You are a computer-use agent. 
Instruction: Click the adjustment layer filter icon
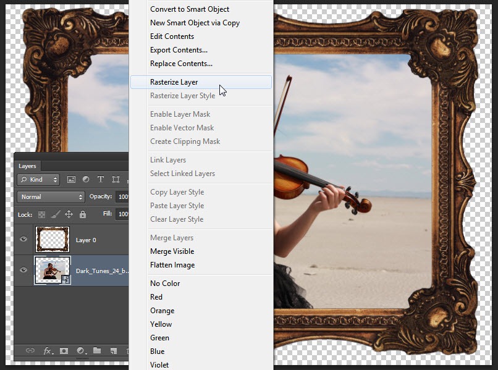click(86, 180)
